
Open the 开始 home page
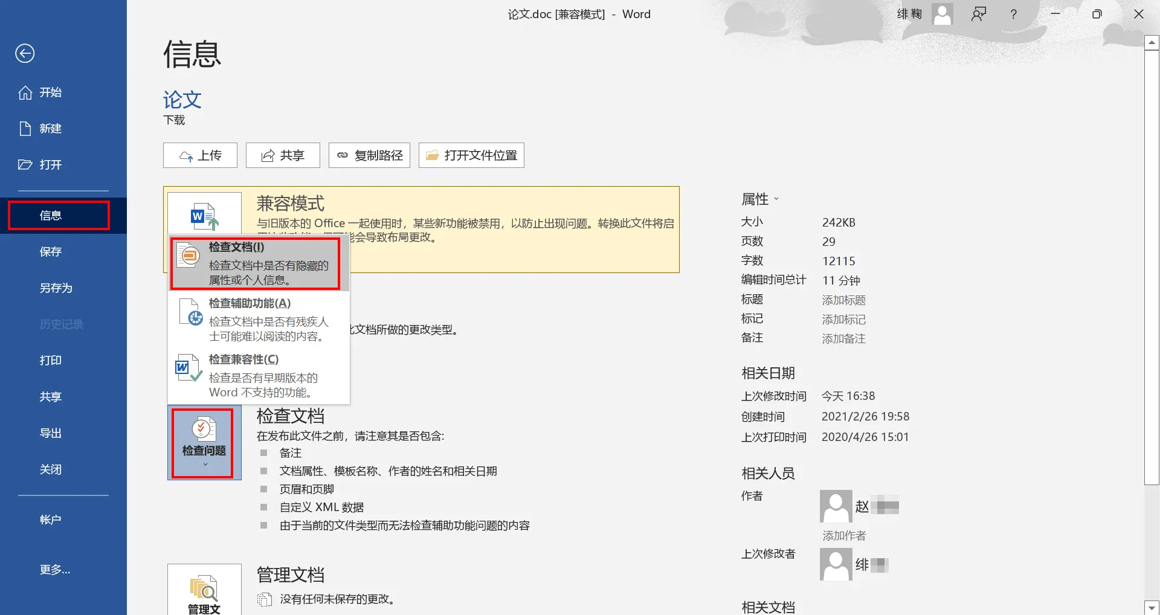click(63, 92)
